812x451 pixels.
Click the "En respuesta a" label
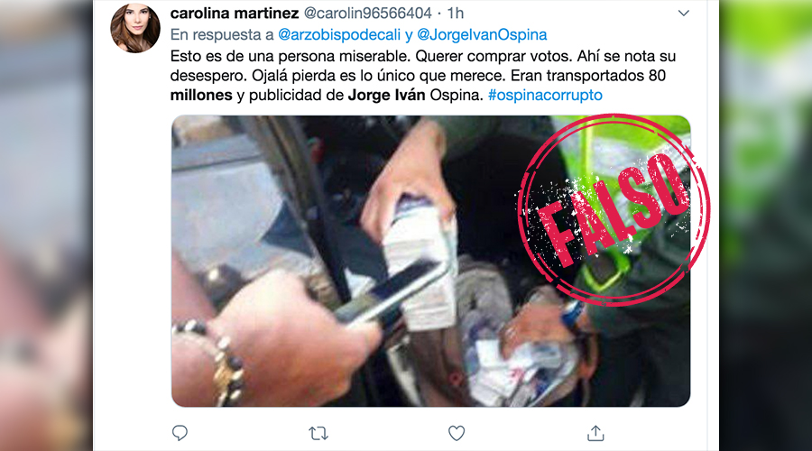point(222,34)
